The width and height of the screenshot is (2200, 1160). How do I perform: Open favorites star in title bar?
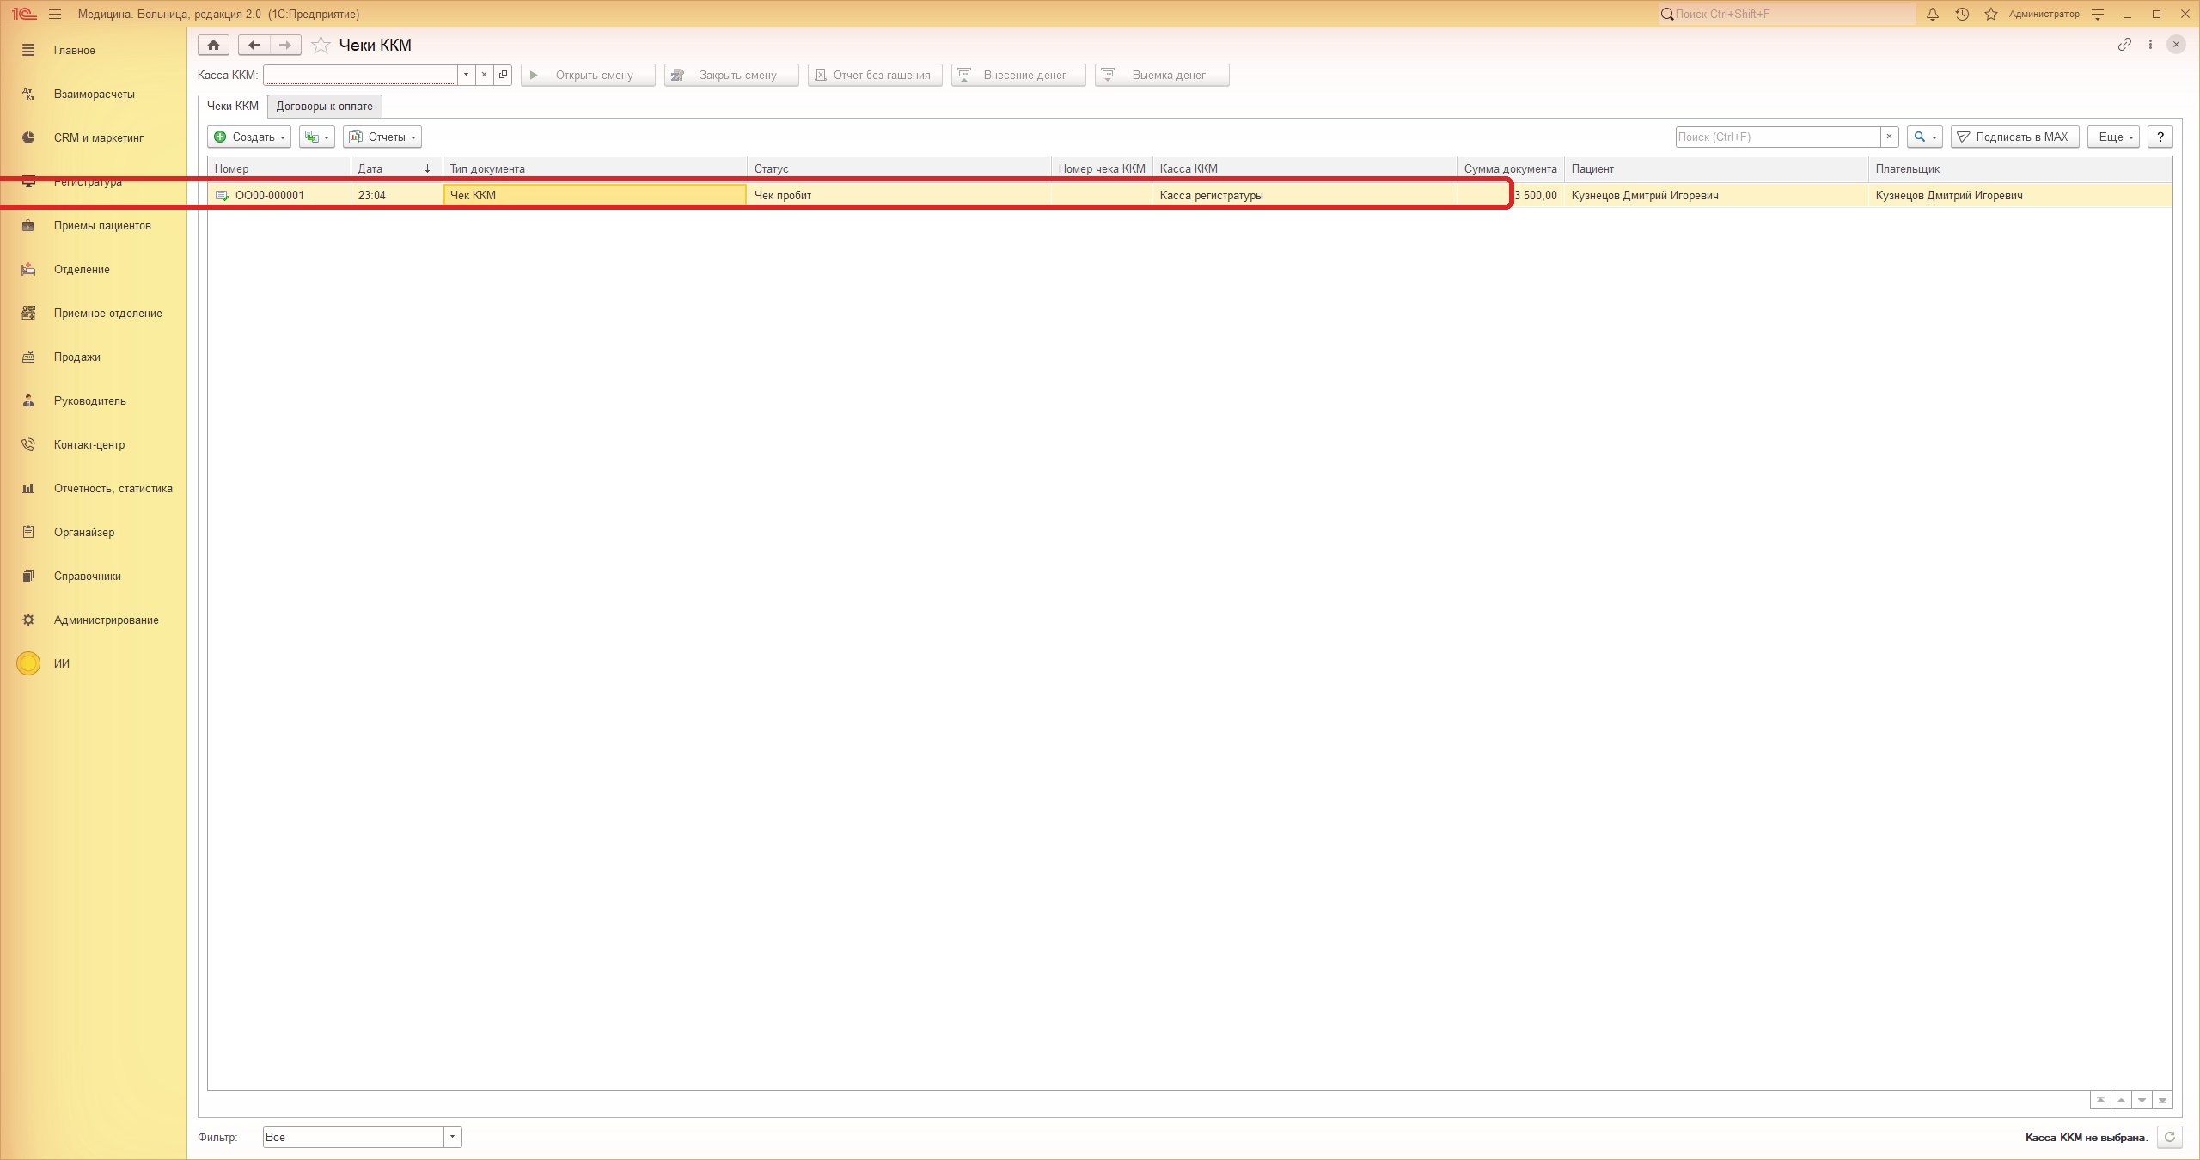click(x=1990, y=14)
